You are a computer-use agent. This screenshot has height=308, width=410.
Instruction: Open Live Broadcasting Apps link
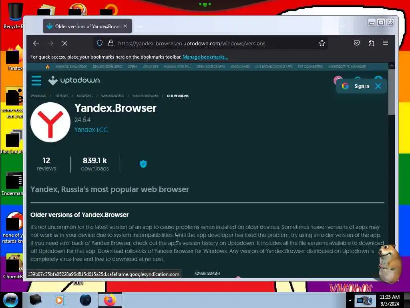(x=274, y=67)
